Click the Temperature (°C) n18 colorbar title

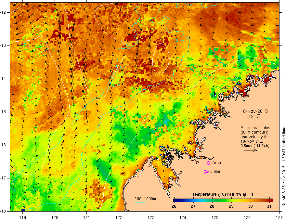tap(223, 194)
